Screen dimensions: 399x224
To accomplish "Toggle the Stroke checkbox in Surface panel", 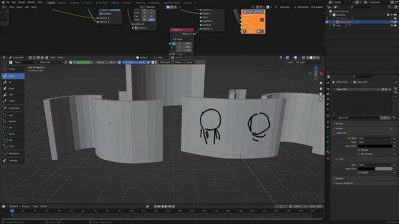I will coord(339,133).
